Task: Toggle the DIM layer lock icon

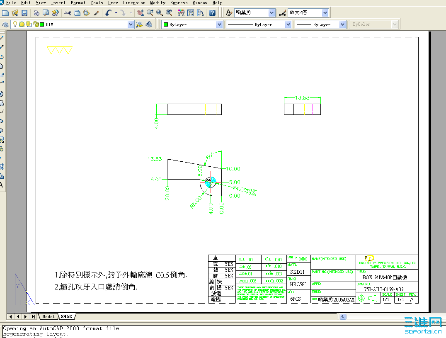Action: click(x=36, y=24)
